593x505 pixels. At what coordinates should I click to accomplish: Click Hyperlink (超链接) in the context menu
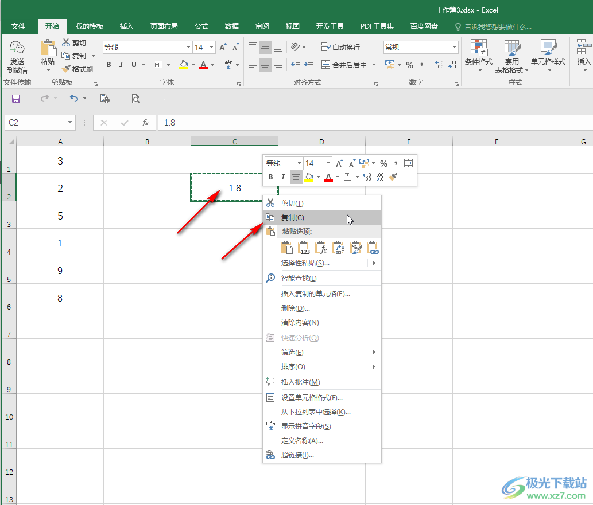tap(322, 455)
